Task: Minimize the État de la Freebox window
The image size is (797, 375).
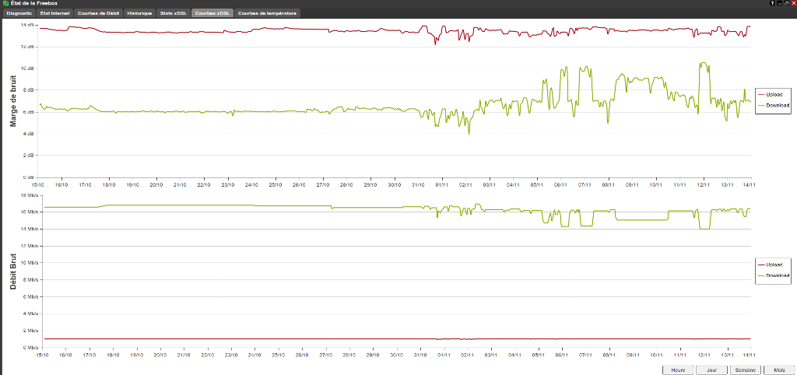Action: (779, 4)
